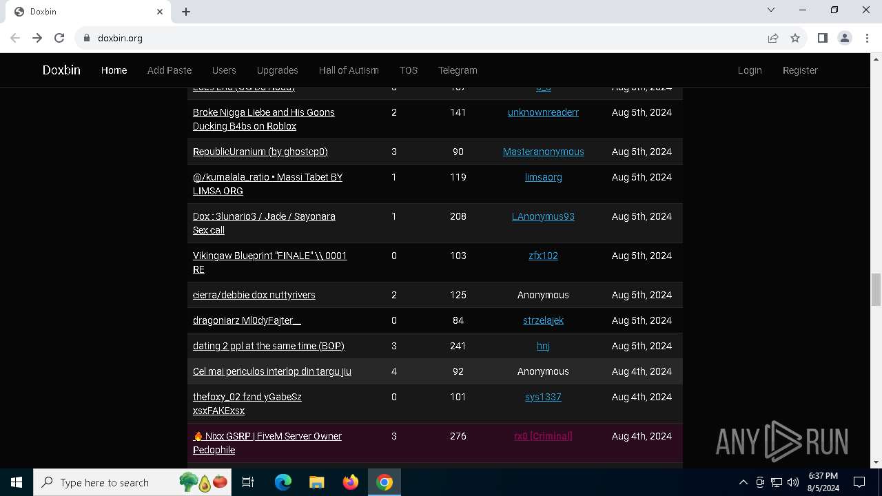Launch Microsoft Edge from the taskbar
The image size is (882, 496).
tap(283, 482)
